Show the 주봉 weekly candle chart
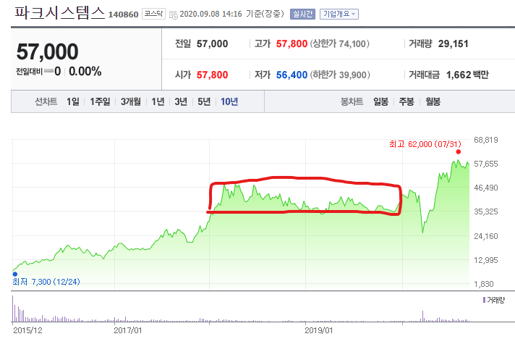Image resolution: width=515 pixels, height=339 pixels. [x=407, y=101]
